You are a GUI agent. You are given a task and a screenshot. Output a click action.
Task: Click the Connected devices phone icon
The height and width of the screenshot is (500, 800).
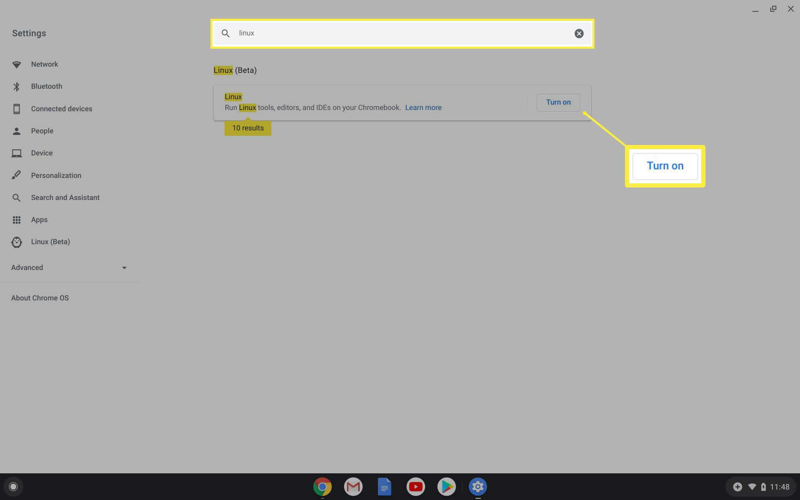[x=17, y=109]
